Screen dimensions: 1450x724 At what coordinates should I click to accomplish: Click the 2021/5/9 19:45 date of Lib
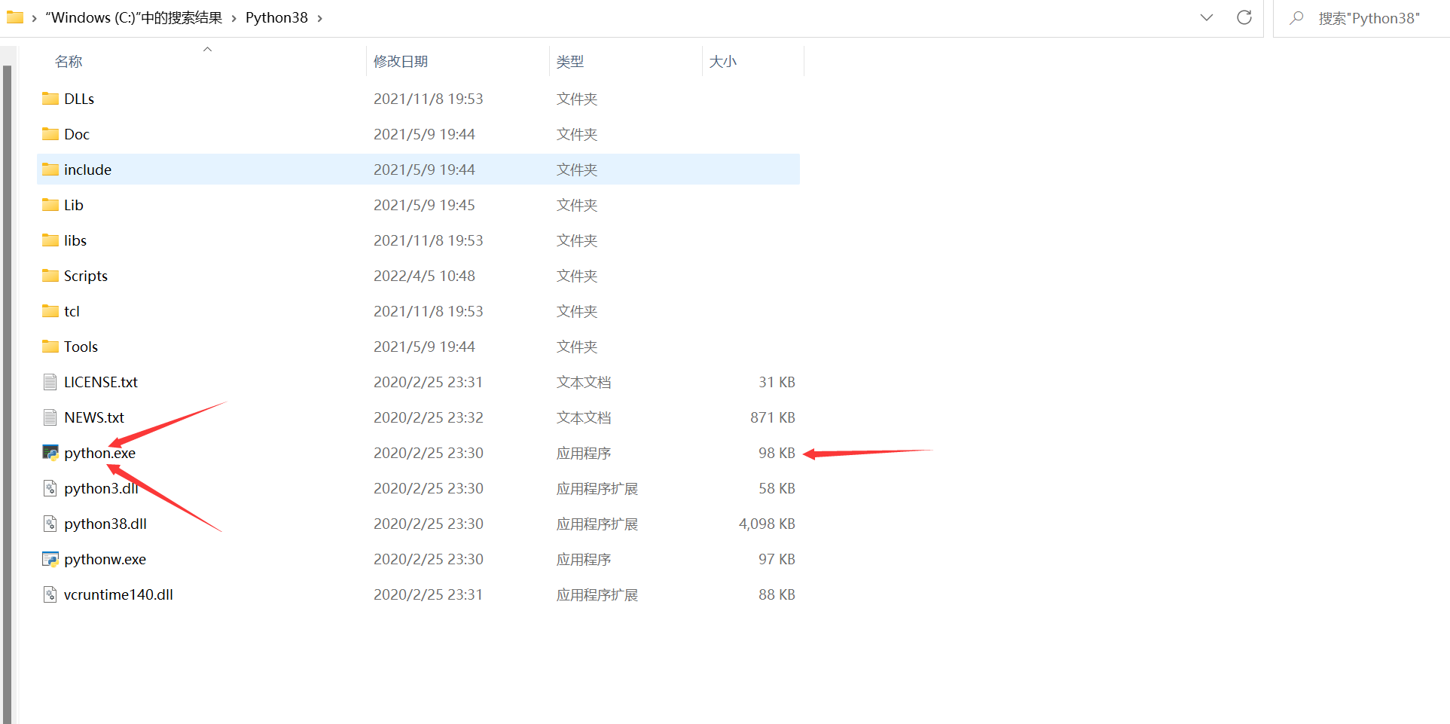click(x=424, y=205)
